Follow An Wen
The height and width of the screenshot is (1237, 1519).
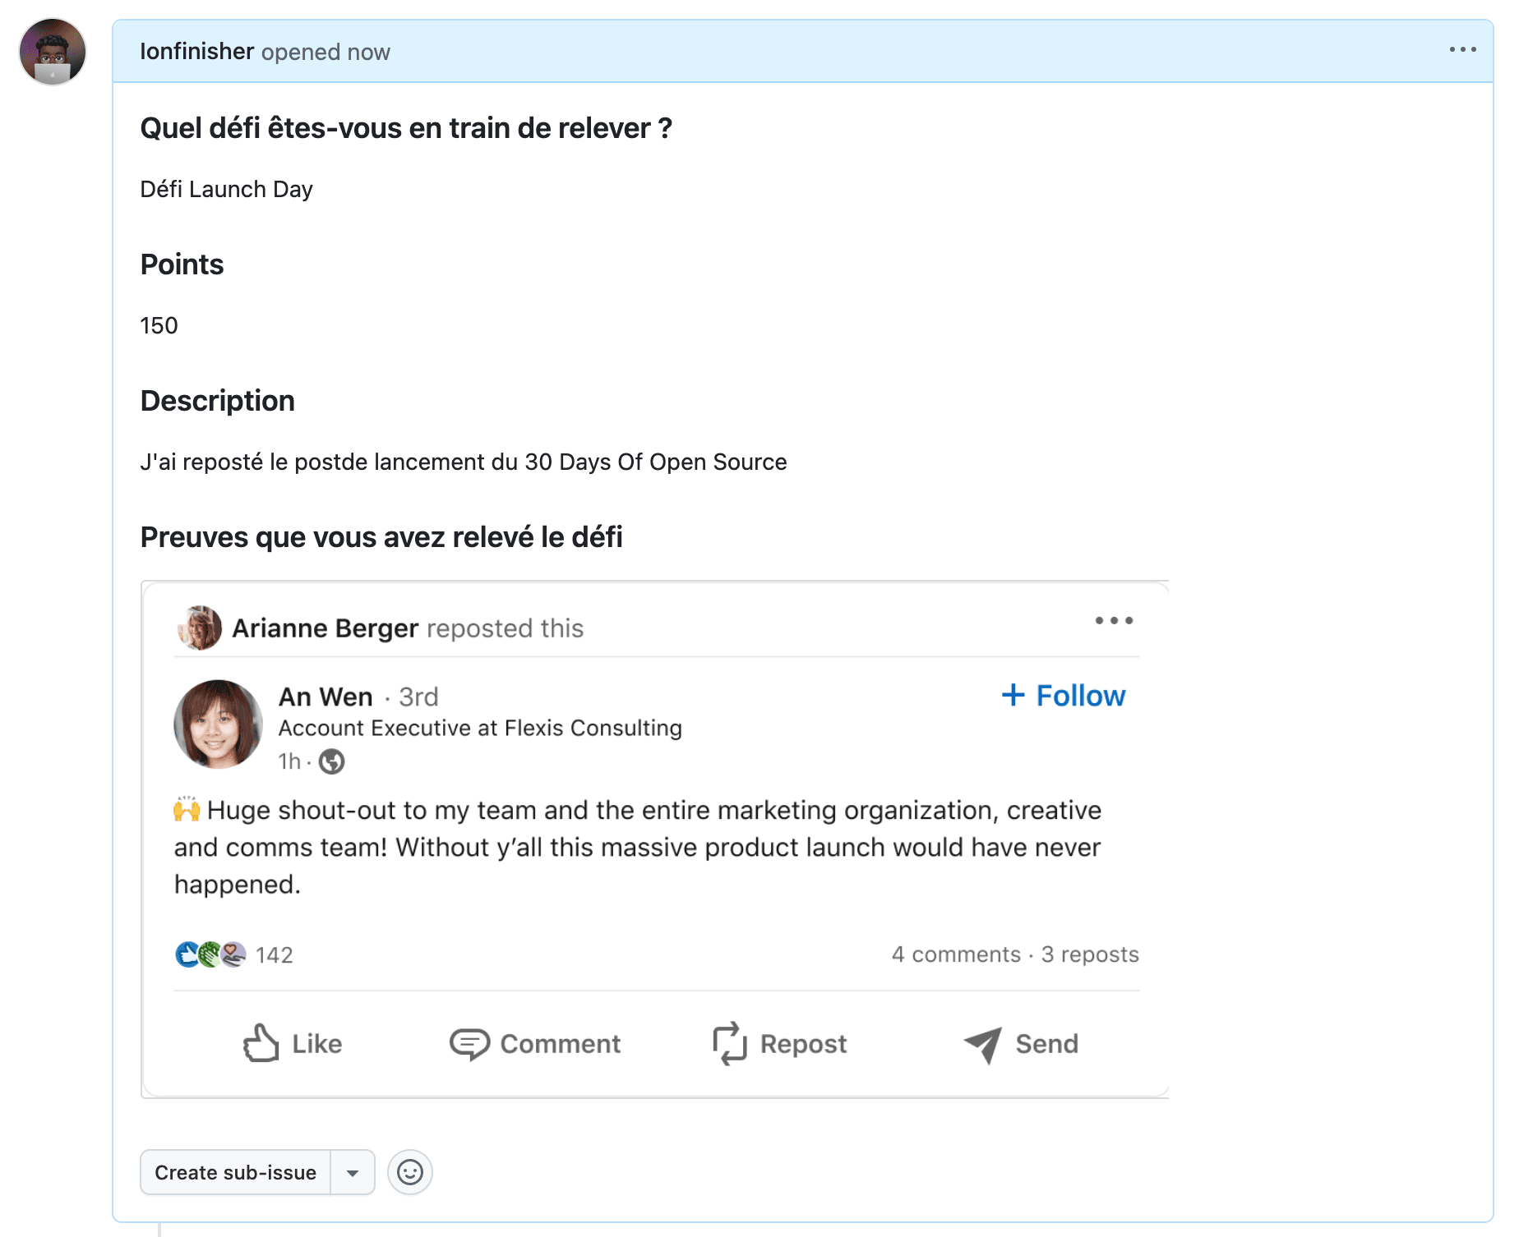[x=1064, y=696]
